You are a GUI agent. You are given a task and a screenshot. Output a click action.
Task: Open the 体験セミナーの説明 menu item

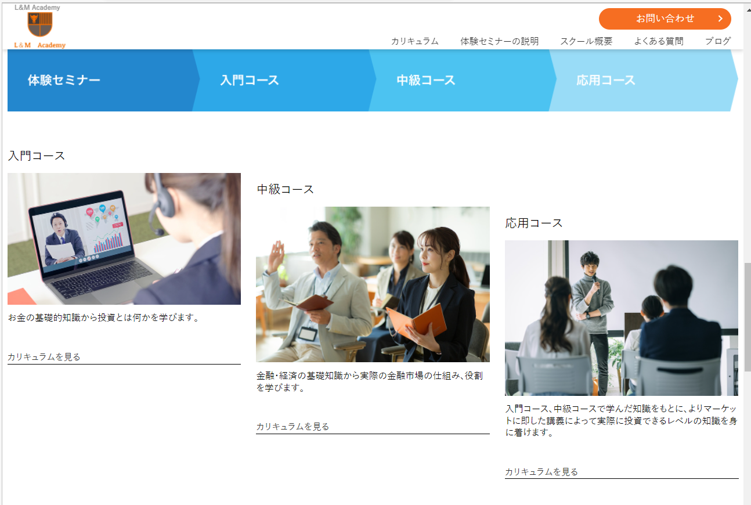pyautogui.click(x=499, y=41)
